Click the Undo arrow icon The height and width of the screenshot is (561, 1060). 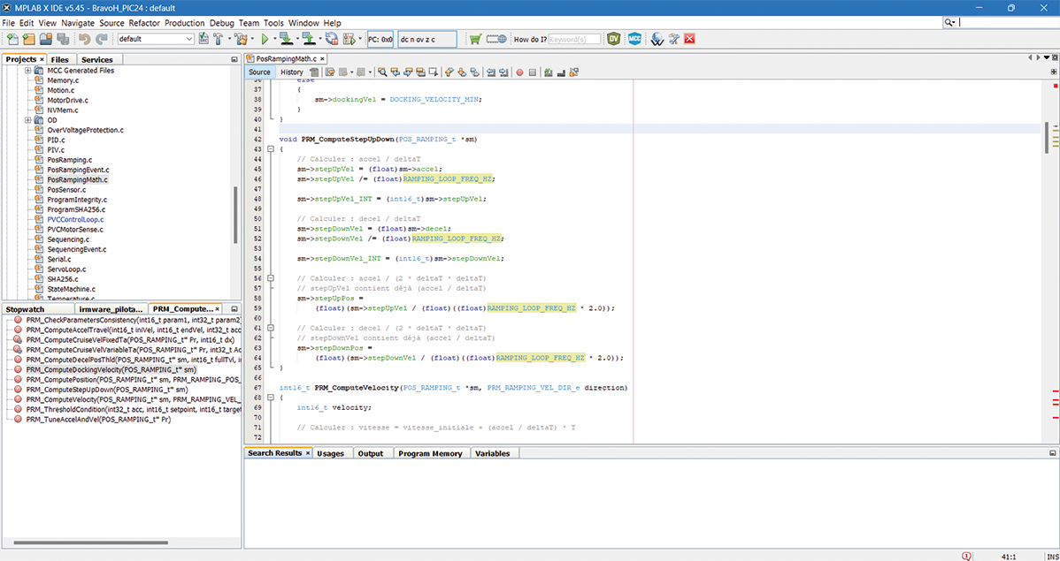[x=85, y=39]
